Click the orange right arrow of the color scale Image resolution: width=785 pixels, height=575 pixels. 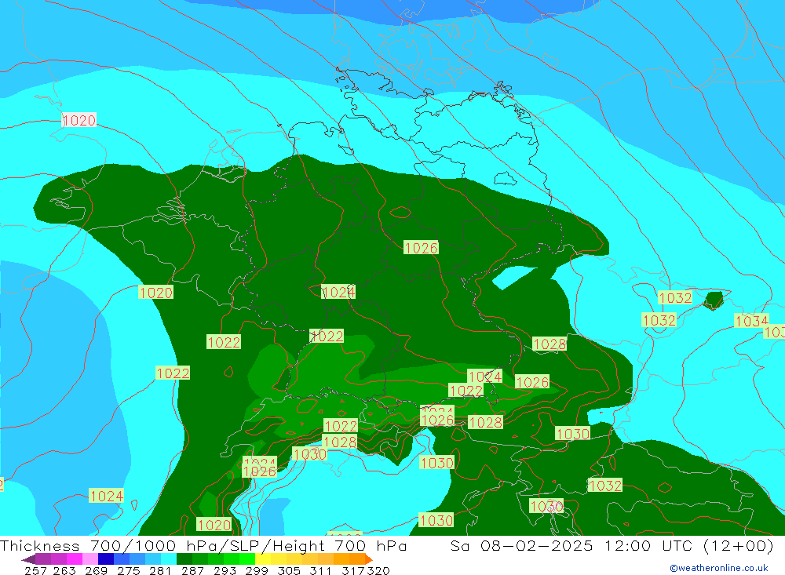click(368, 559)
